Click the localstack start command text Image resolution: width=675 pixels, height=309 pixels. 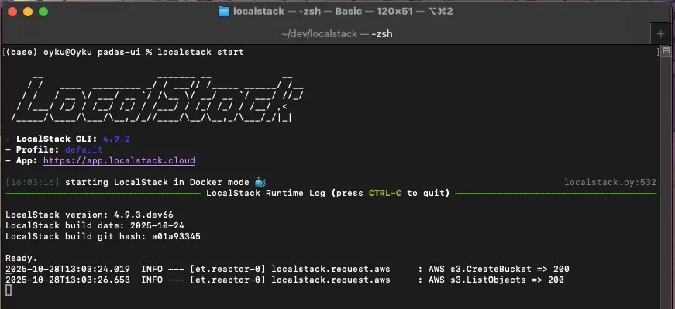click(x=201, y=52)
